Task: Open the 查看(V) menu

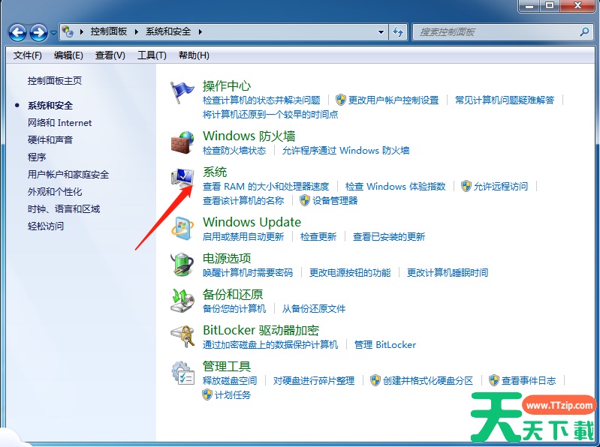Action: 110,55
